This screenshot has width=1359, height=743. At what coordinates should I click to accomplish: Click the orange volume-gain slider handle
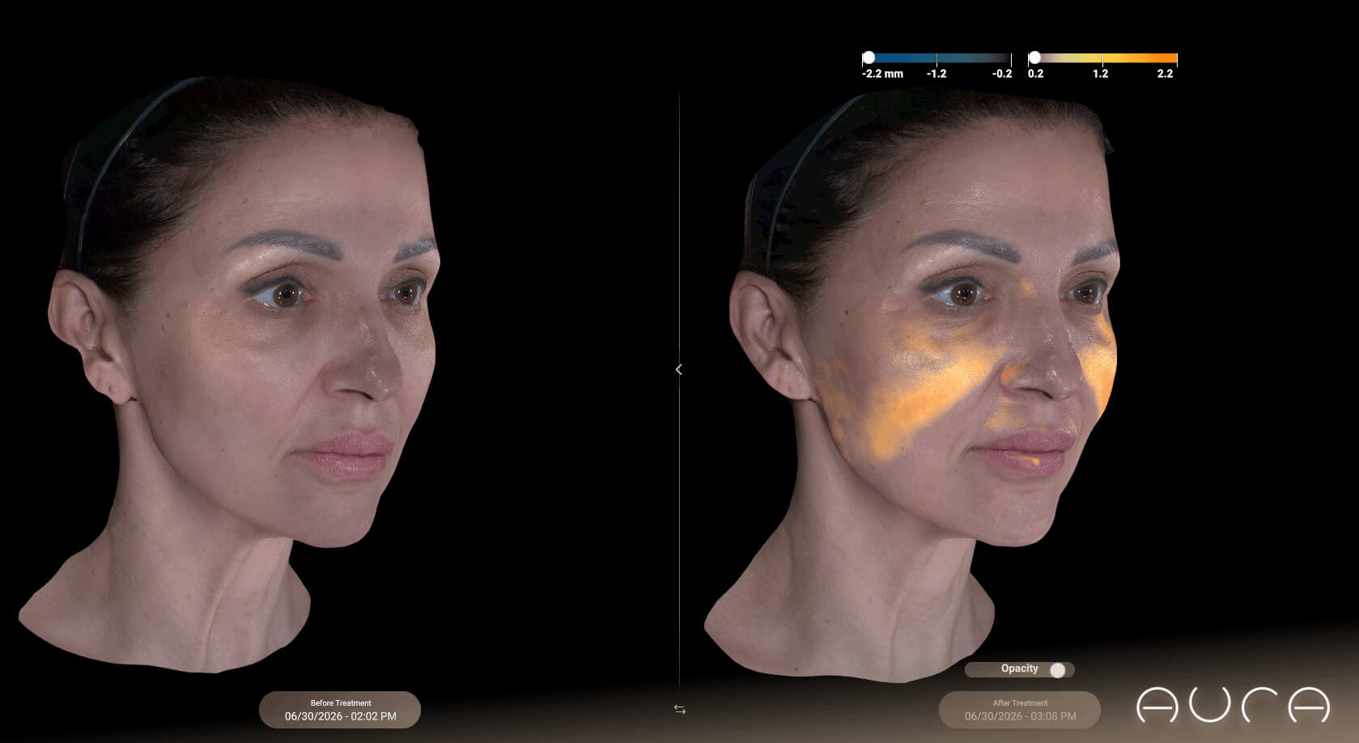coord(1034,57)
